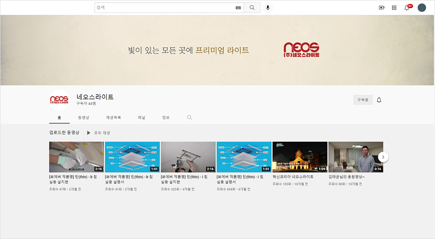The height and width of the screenshot is (239, 435).
Task: Click the 네오스라이트 channel name
Action: [x=95, y=97]
